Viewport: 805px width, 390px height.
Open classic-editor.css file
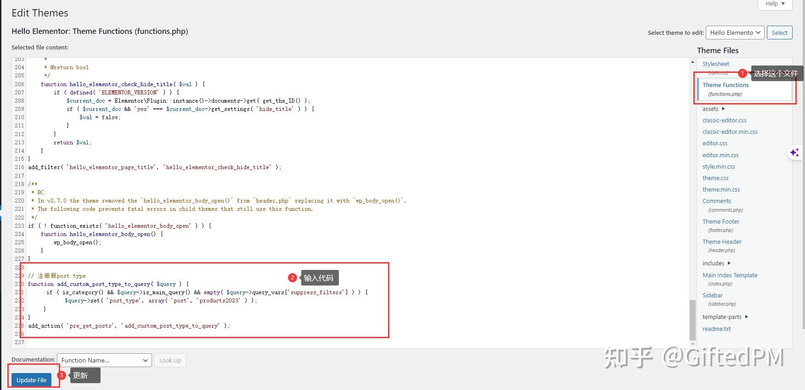(724, 121)
